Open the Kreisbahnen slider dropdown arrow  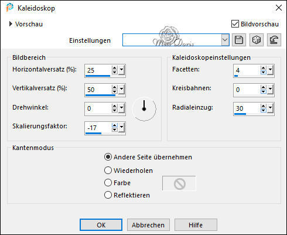pos(271,90)
